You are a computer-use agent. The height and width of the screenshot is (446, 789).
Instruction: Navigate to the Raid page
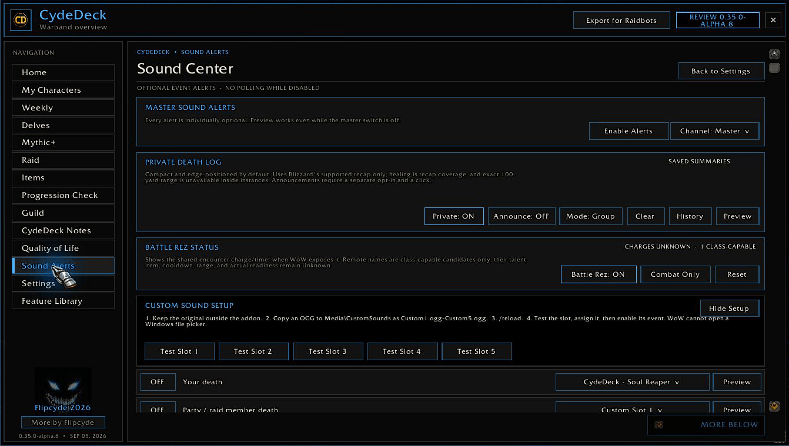point(63,160)
